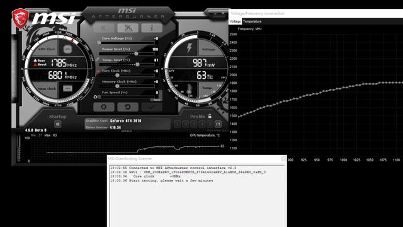The height and width of the screenshot is (227, 403).
Task: Close the Afterburner window
Action: point(223,13)
